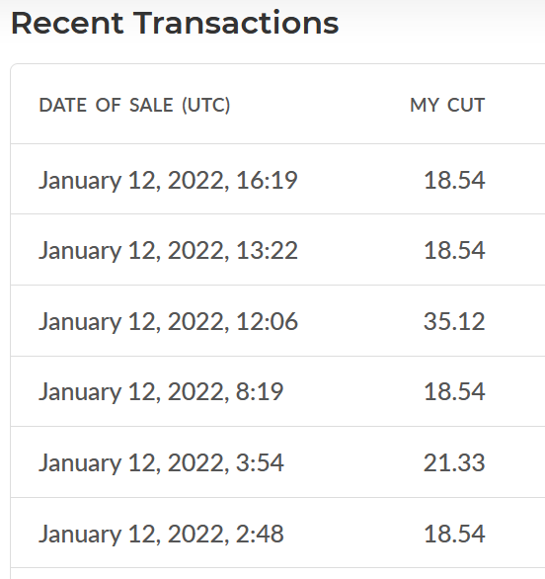Click the Recent Transactions heading
This screenshot has height=579, width=545.
point(175,24)
